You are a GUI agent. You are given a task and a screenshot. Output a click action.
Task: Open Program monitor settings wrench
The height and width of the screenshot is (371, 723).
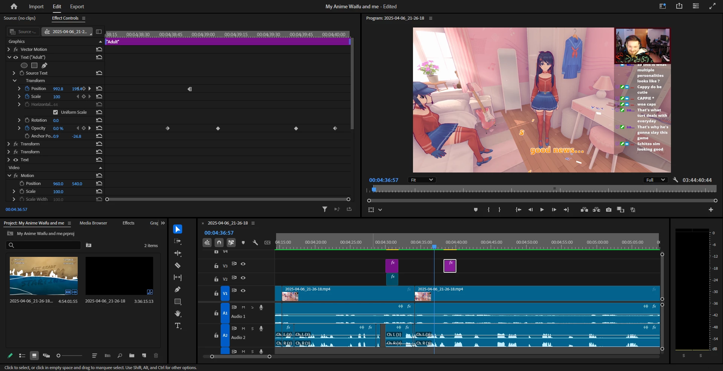675,180
